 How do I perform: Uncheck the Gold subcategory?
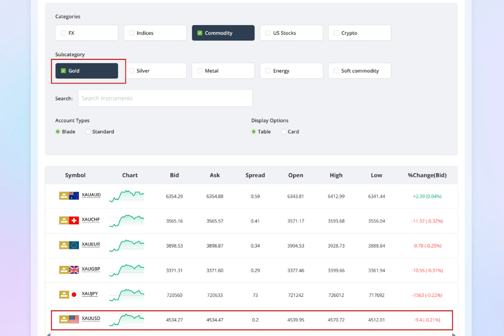coord(63,71)
